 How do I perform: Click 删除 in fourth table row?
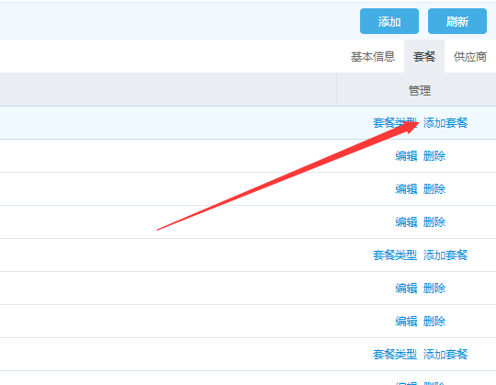[x=434, y=222]
